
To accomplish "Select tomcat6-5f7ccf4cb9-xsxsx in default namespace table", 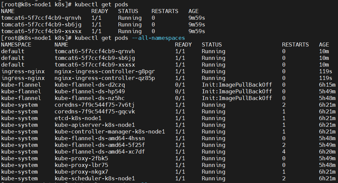I will click(95, 65).
